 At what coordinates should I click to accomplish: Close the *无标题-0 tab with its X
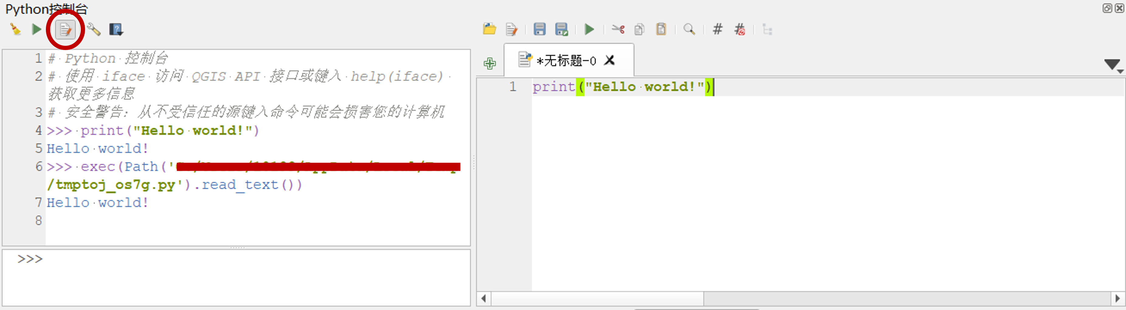tap(609, 60)
